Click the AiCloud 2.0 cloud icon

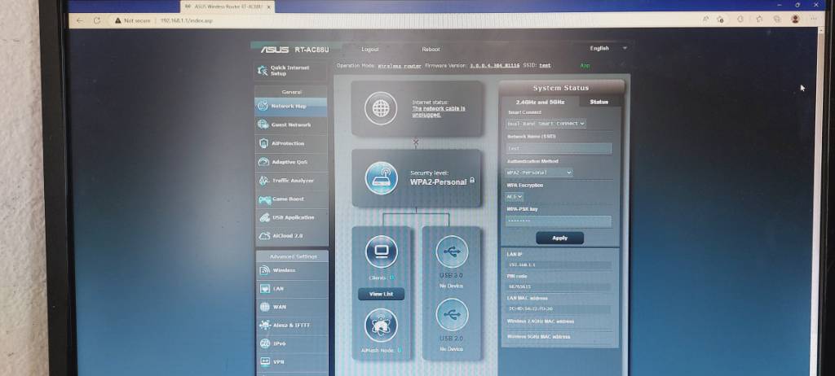[265, 235]
